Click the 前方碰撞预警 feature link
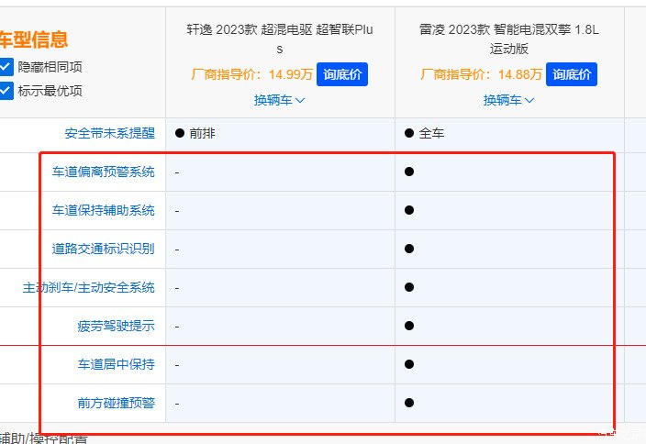This screenshot has width=646, height=444. [x=116, y=403]
